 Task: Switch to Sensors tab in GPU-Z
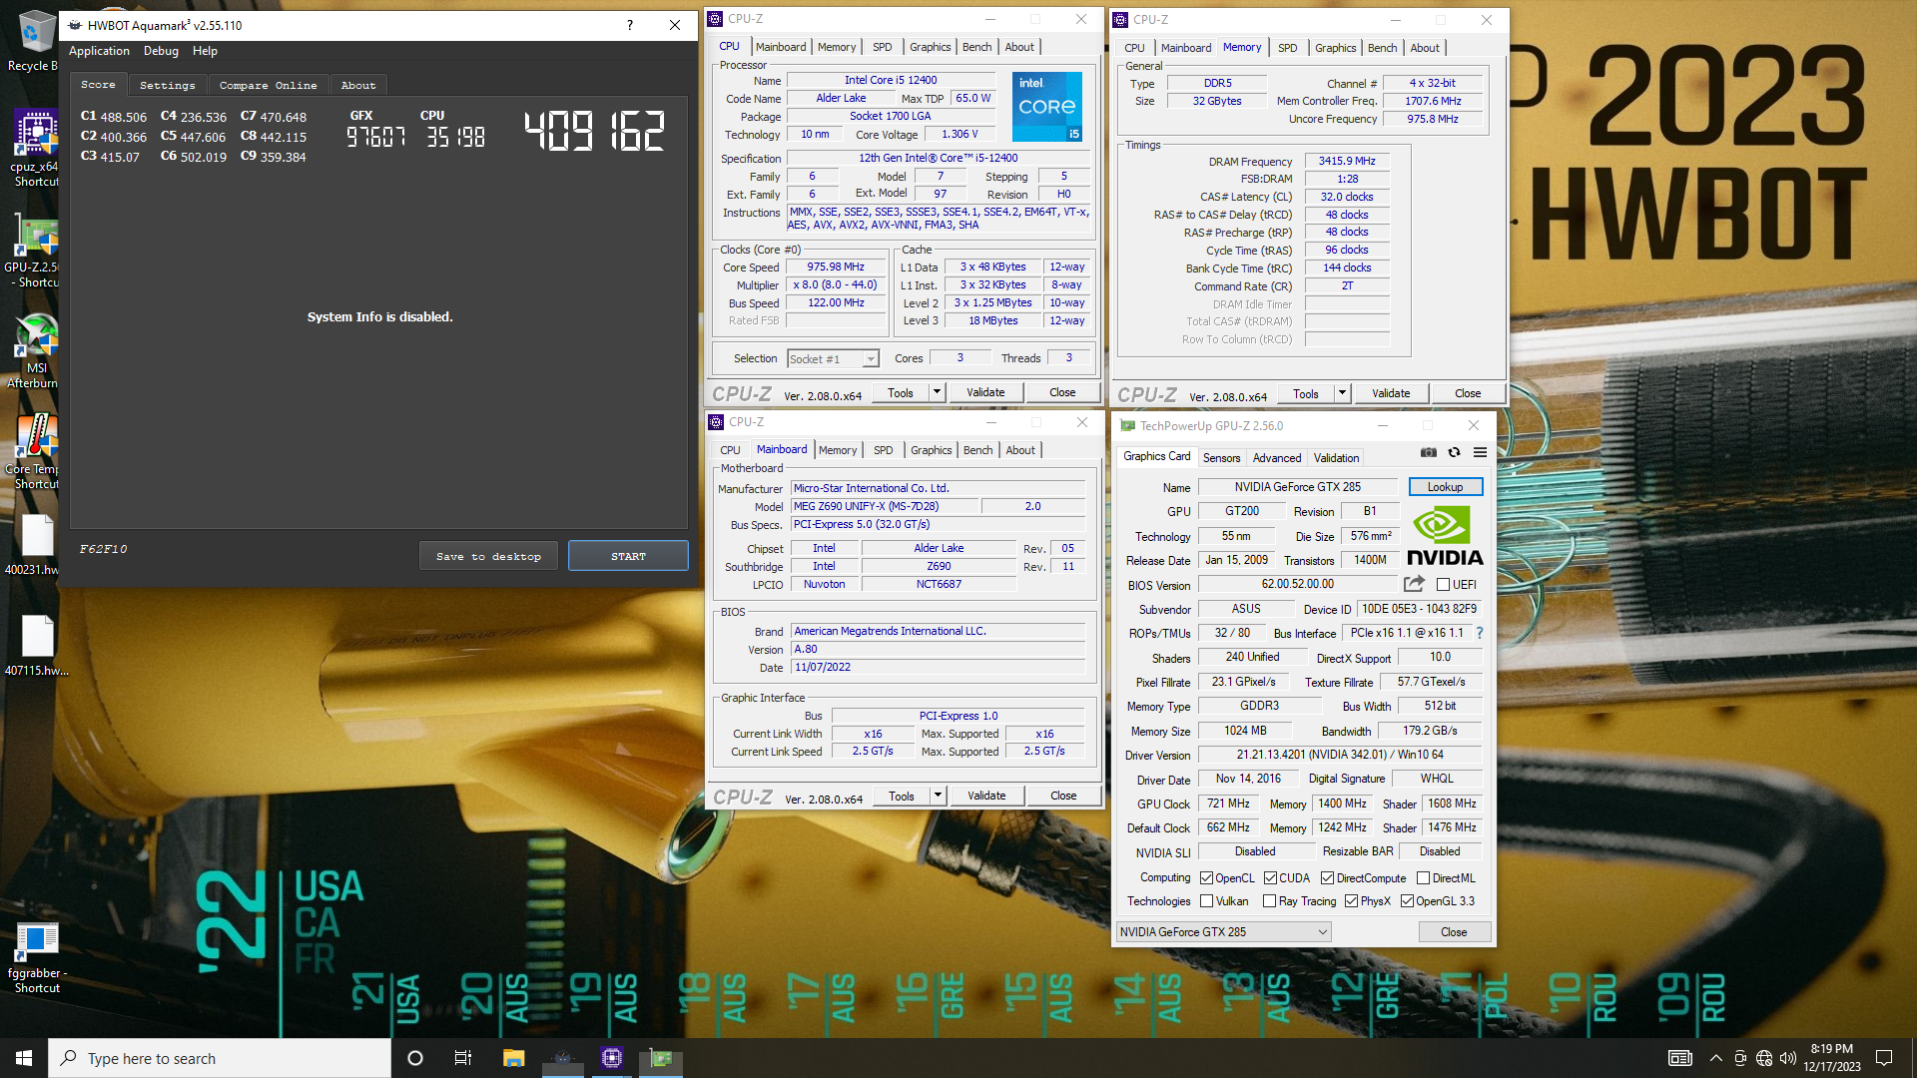click(1221, 458)
